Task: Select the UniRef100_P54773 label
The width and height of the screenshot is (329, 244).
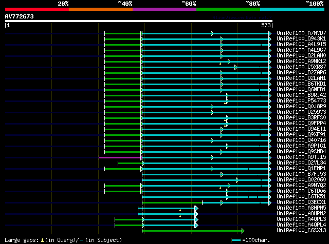Action: click(x=301, y=101)
